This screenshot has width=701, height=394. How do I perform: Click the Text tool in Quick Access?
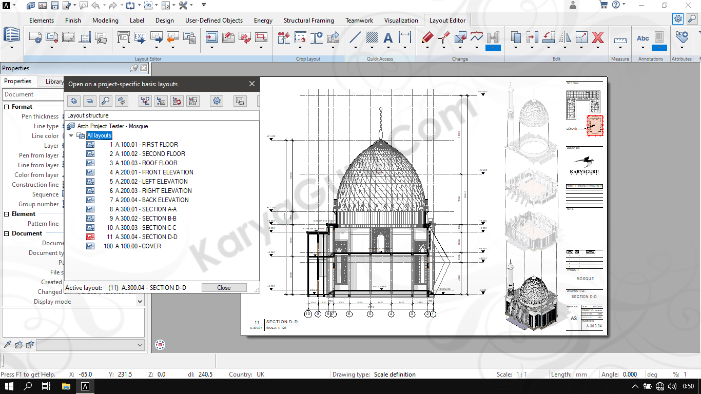click(x=388, y=37)
